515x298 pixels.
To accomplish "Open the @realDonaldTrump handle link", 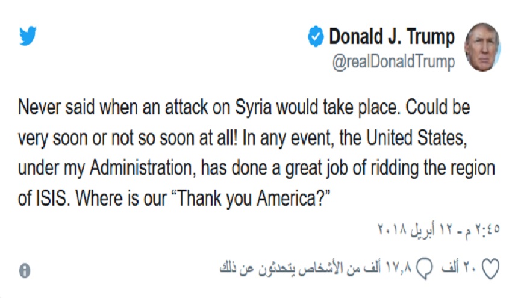I will coord(394,62).
